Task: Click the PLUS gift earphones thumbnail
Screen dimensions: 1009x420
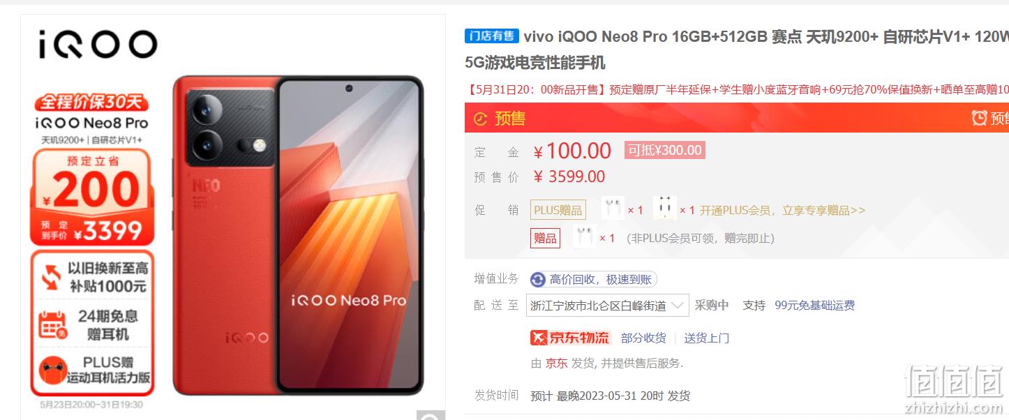Action: tap(613, 209)
